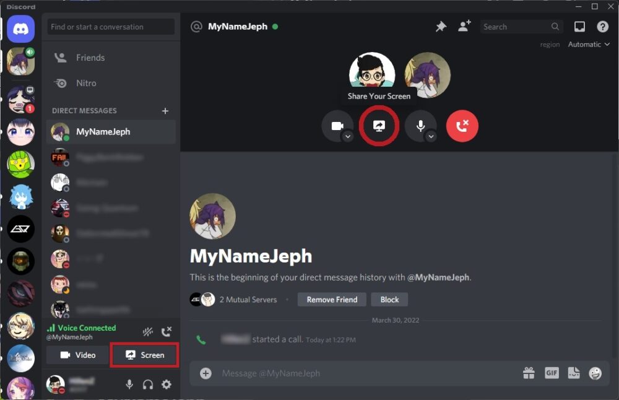Open the sticker picker icon
This screenshot has height=400, width=619.
(x=574, y=373)
